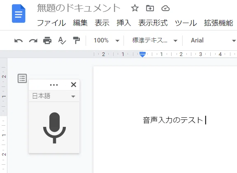This screenshot has height=173, width=237.
Task: Click the move-to-folder icon
Action: (x=150, y=8)
